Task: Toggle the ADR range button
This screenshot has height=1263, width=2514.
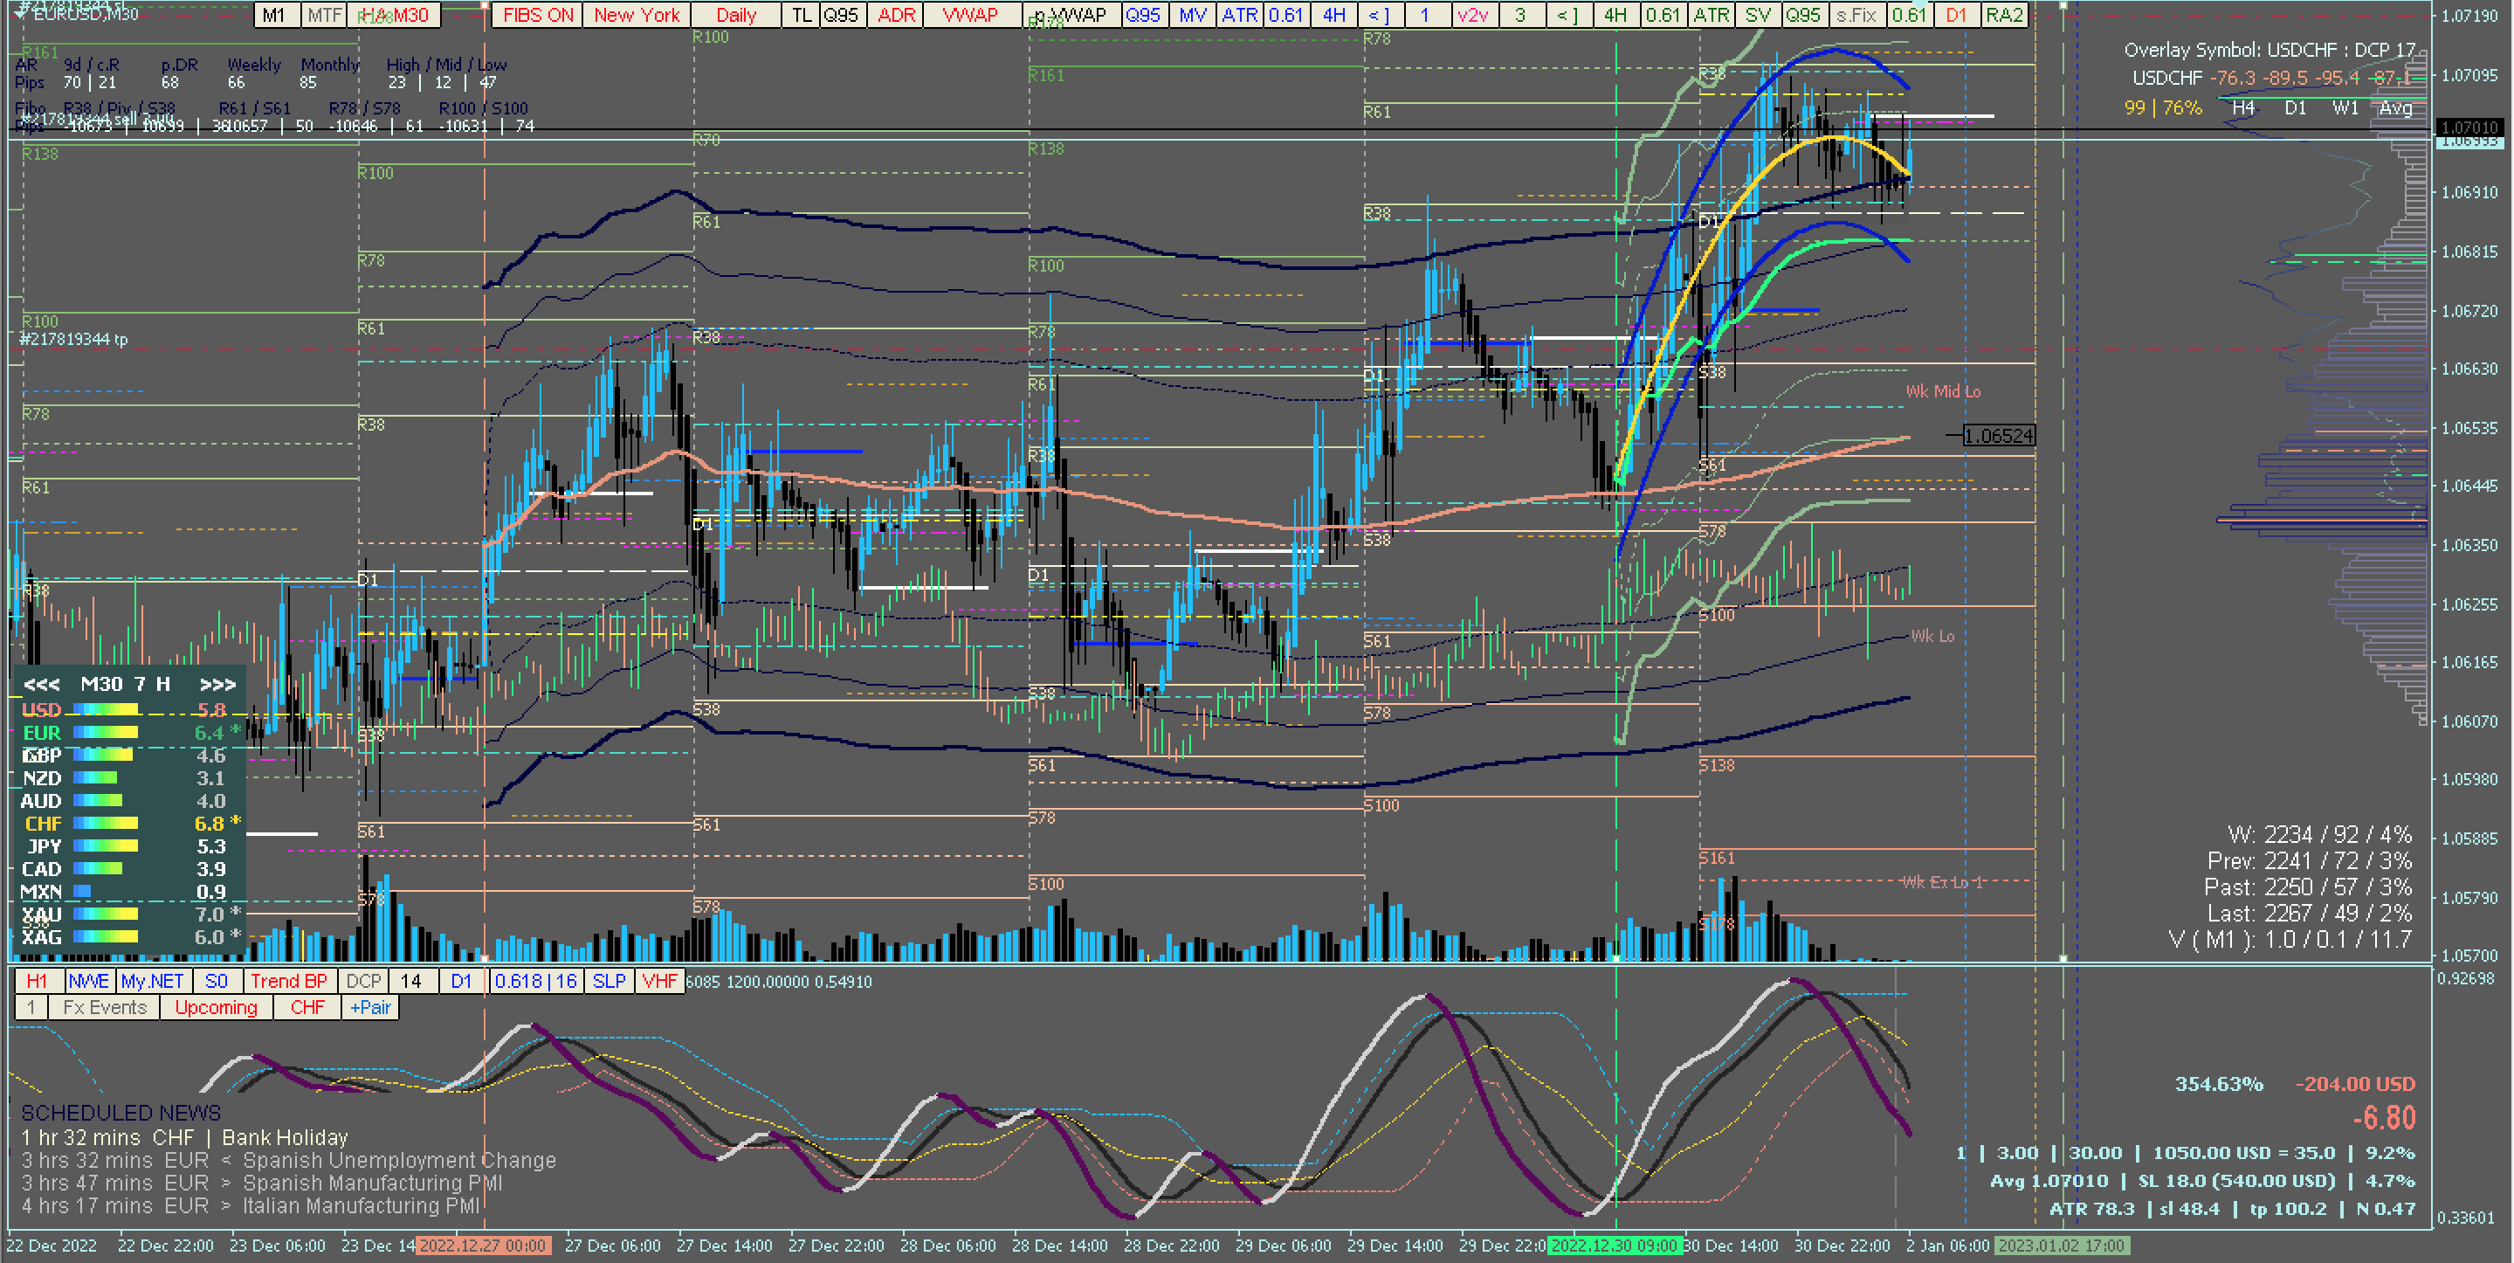Action: coord(895,15)
